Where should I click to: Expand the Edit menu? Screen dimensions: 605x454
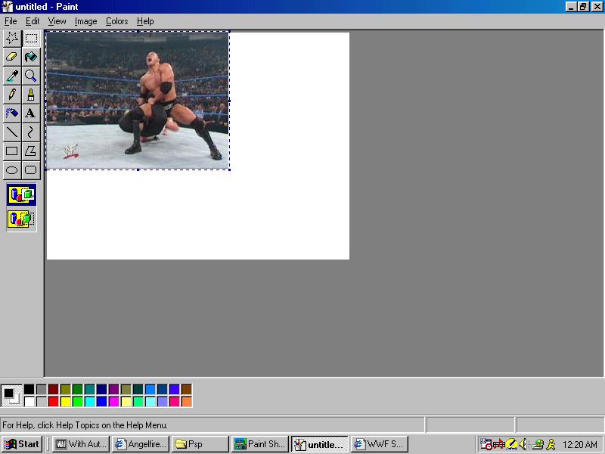33,21
